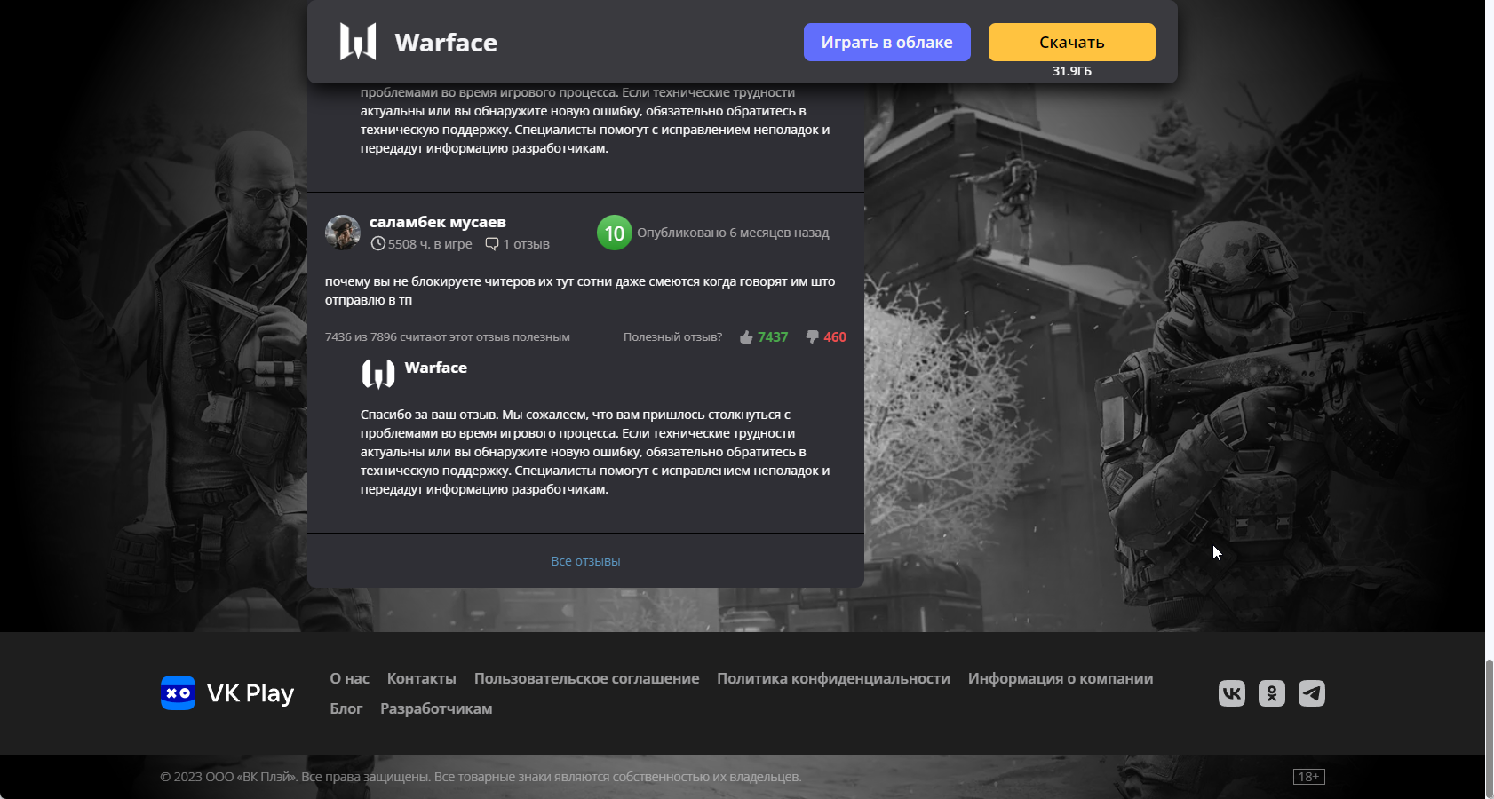Dislike the review with the thumbs down icon
This screenshot has height=799, width=1494.
(812, 336)
